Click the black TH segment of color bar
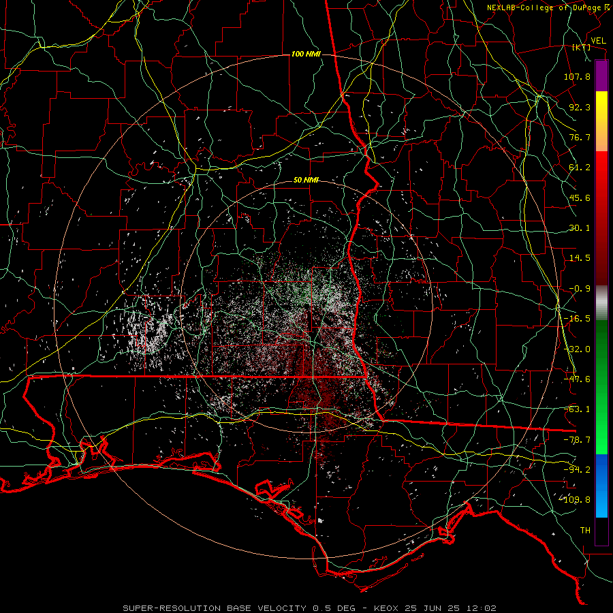 coord(601,531)
